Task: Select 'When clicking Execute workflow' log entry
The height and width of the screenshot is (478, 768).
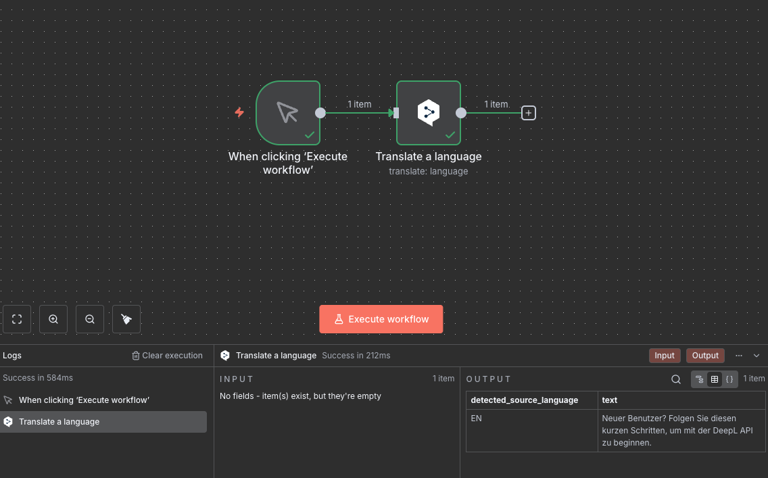Action: pos(103,400)
